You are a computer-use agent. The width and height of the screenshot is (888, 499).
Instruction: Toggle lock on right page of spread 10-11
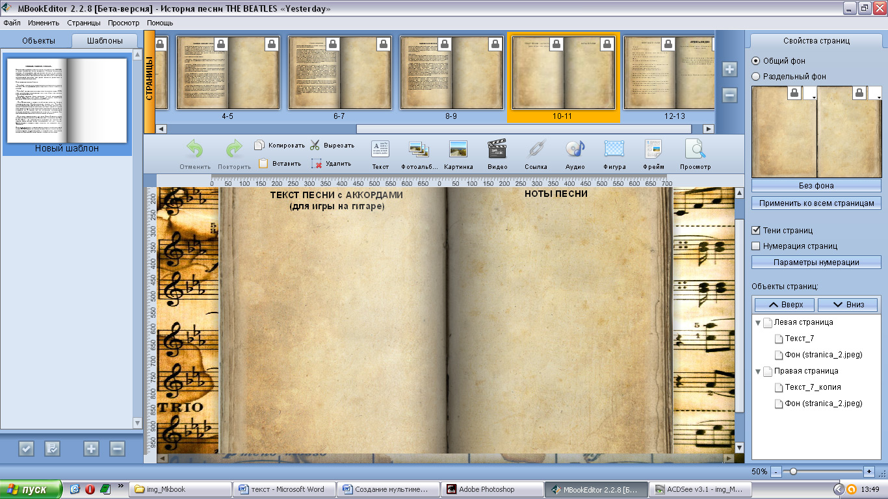click(608, 44)
